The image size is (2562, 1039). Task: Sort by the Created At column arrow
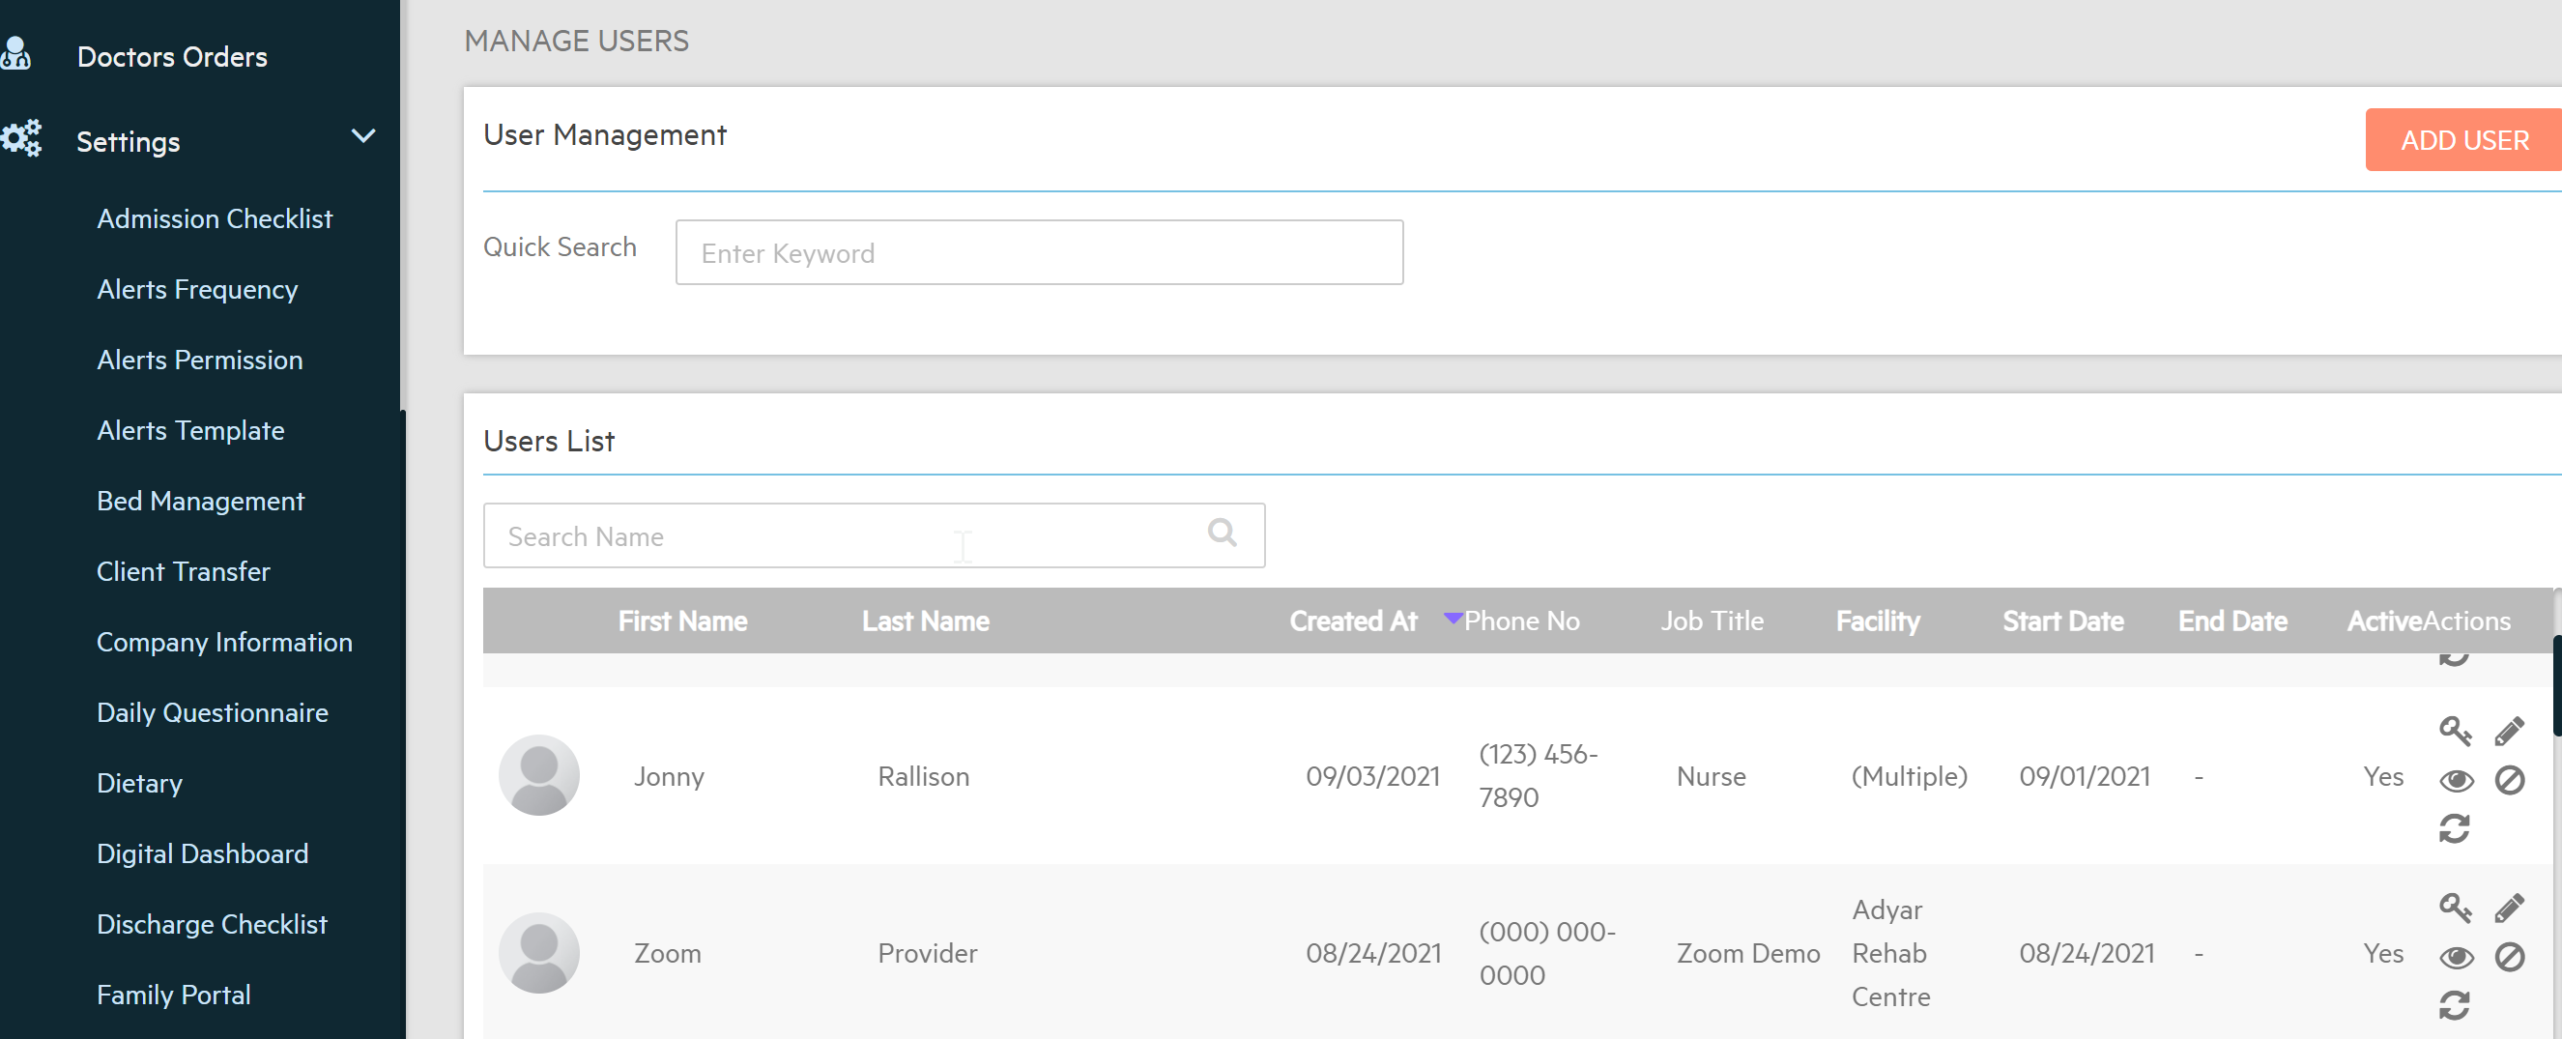[x=1453, y=619]
